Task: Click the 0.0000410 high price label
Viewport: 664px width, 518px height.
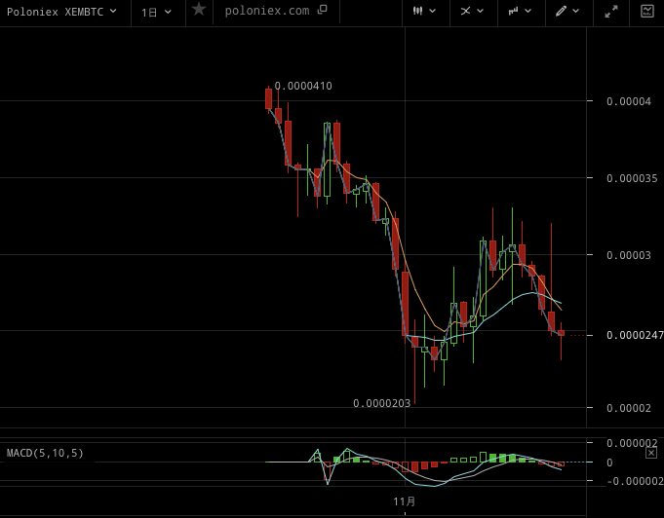Action: [x=303, y=87]
